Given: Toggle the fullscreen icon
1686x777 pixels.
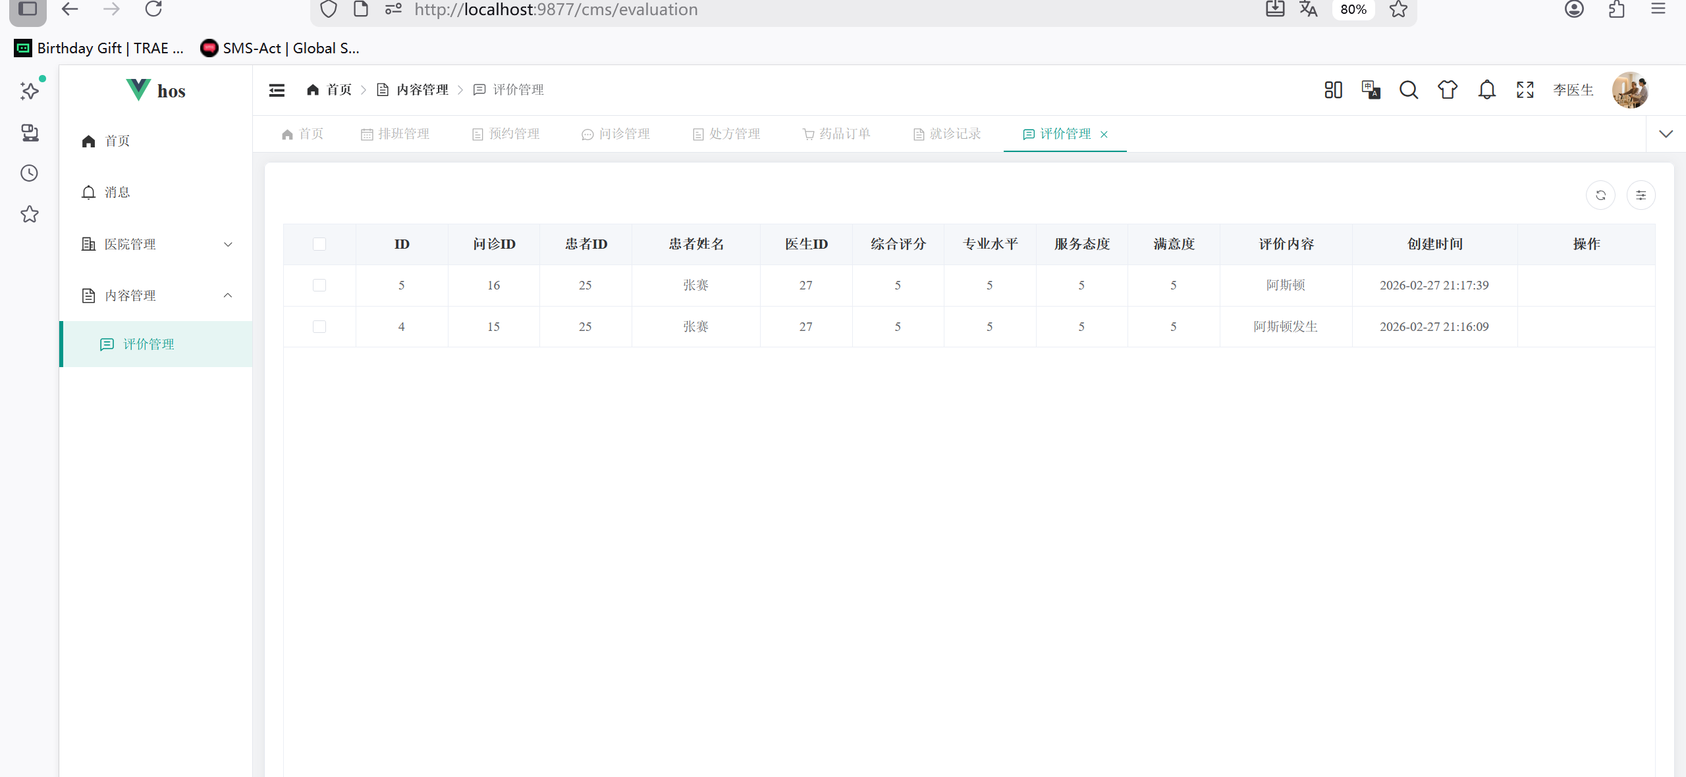Looking at the screenshot, I should (x=1525, y=90).
